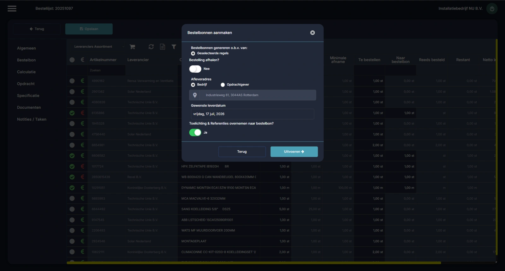Viewport: 505px width, 271px height.
Task: Click euro icon of row 10622111
Action: click(x=82, y=252)
